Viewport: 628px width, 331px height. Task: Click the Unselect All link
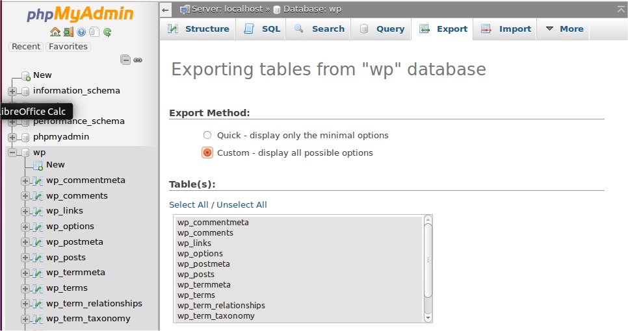[x=241, y=204]
